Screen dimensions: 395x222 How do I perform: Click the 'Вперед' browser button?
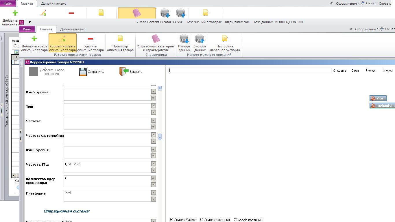(388, 70)
